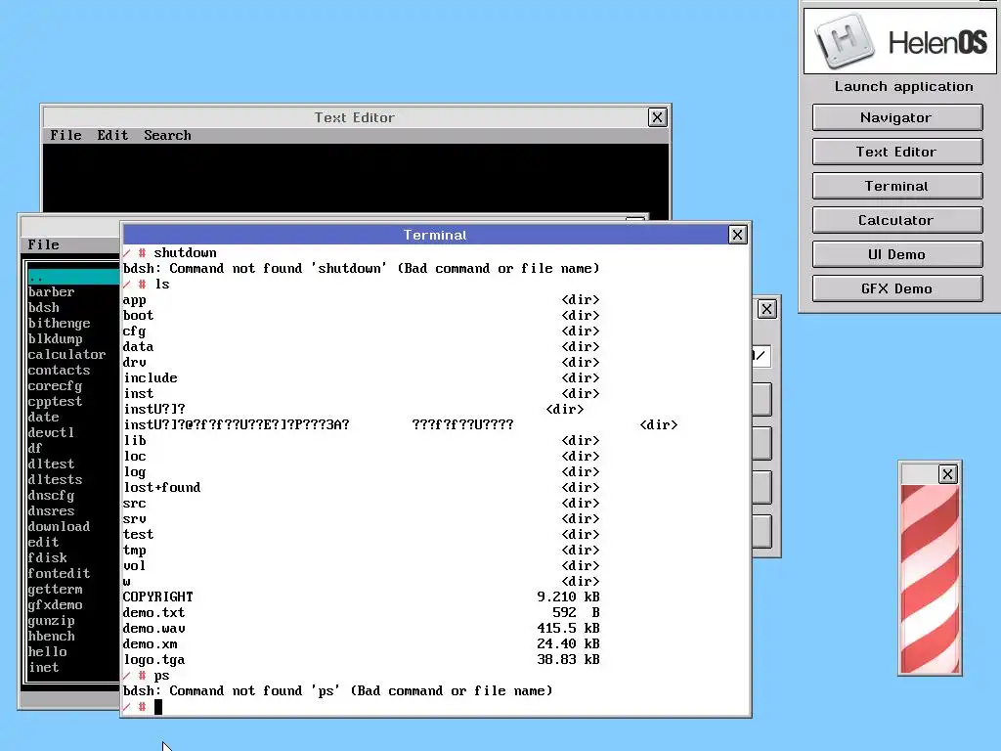Open File menu in Navigator window

click(43, 244)
